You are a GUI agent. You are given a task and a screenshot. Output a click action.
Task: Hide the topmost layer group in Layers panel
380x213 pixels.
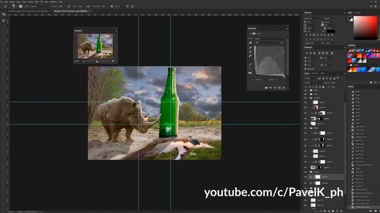305,91
